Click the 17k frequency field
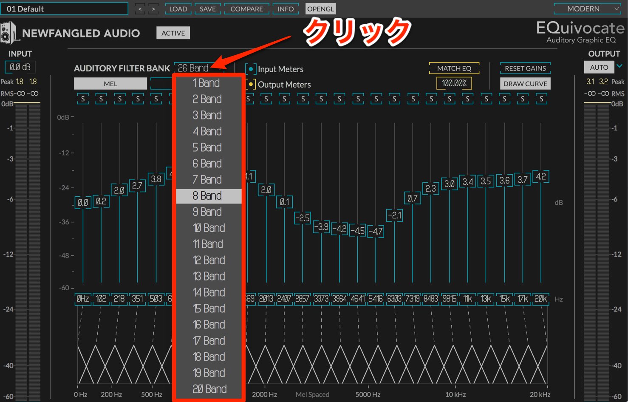 point(523,299)
